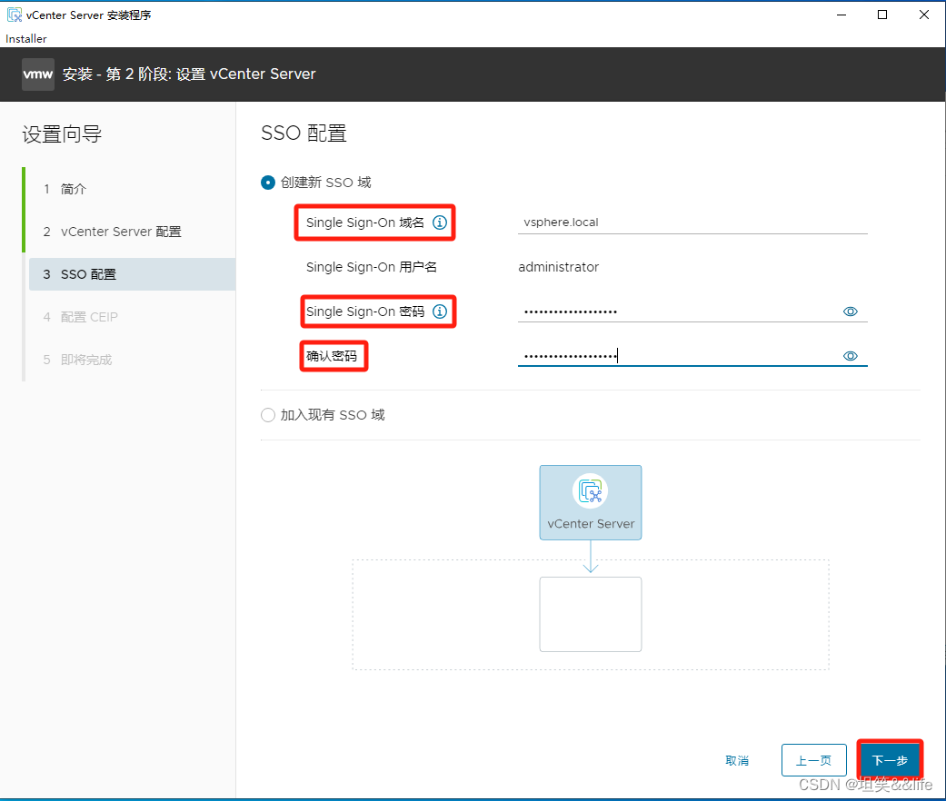Click the 取消 link
The image size is (946, 801).
coord(737,761)
